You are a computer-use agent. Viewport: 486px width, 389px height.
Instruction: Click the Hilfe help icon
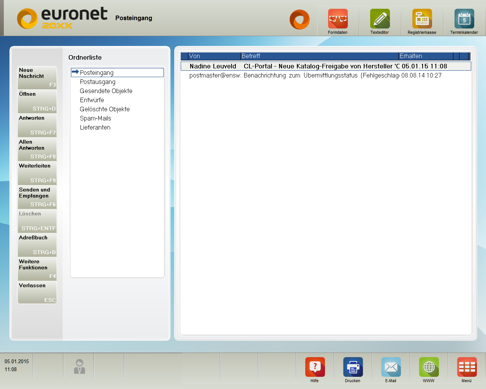click(x=315, y=367)
